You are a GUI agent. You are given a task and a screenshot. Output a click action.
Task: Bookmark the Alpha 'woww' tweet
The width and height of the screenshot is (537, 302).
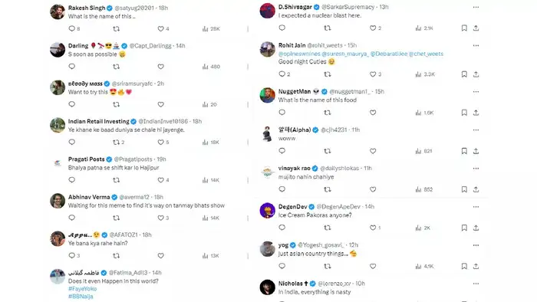point(464,151)
